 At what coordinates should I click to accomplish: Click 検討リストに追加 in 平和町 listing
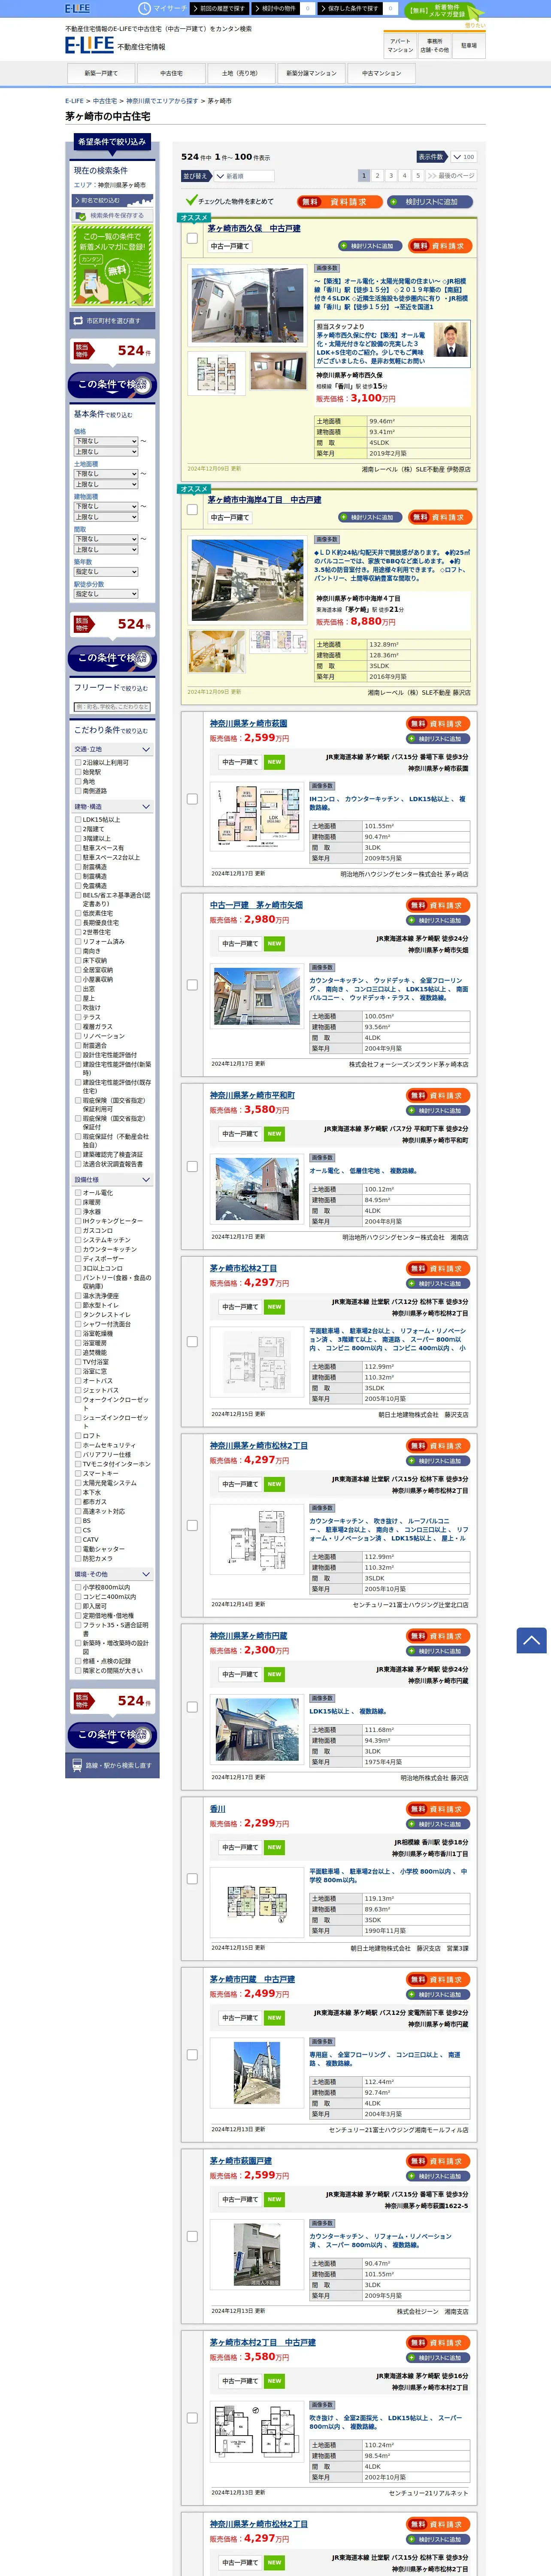pos(438,1111)
